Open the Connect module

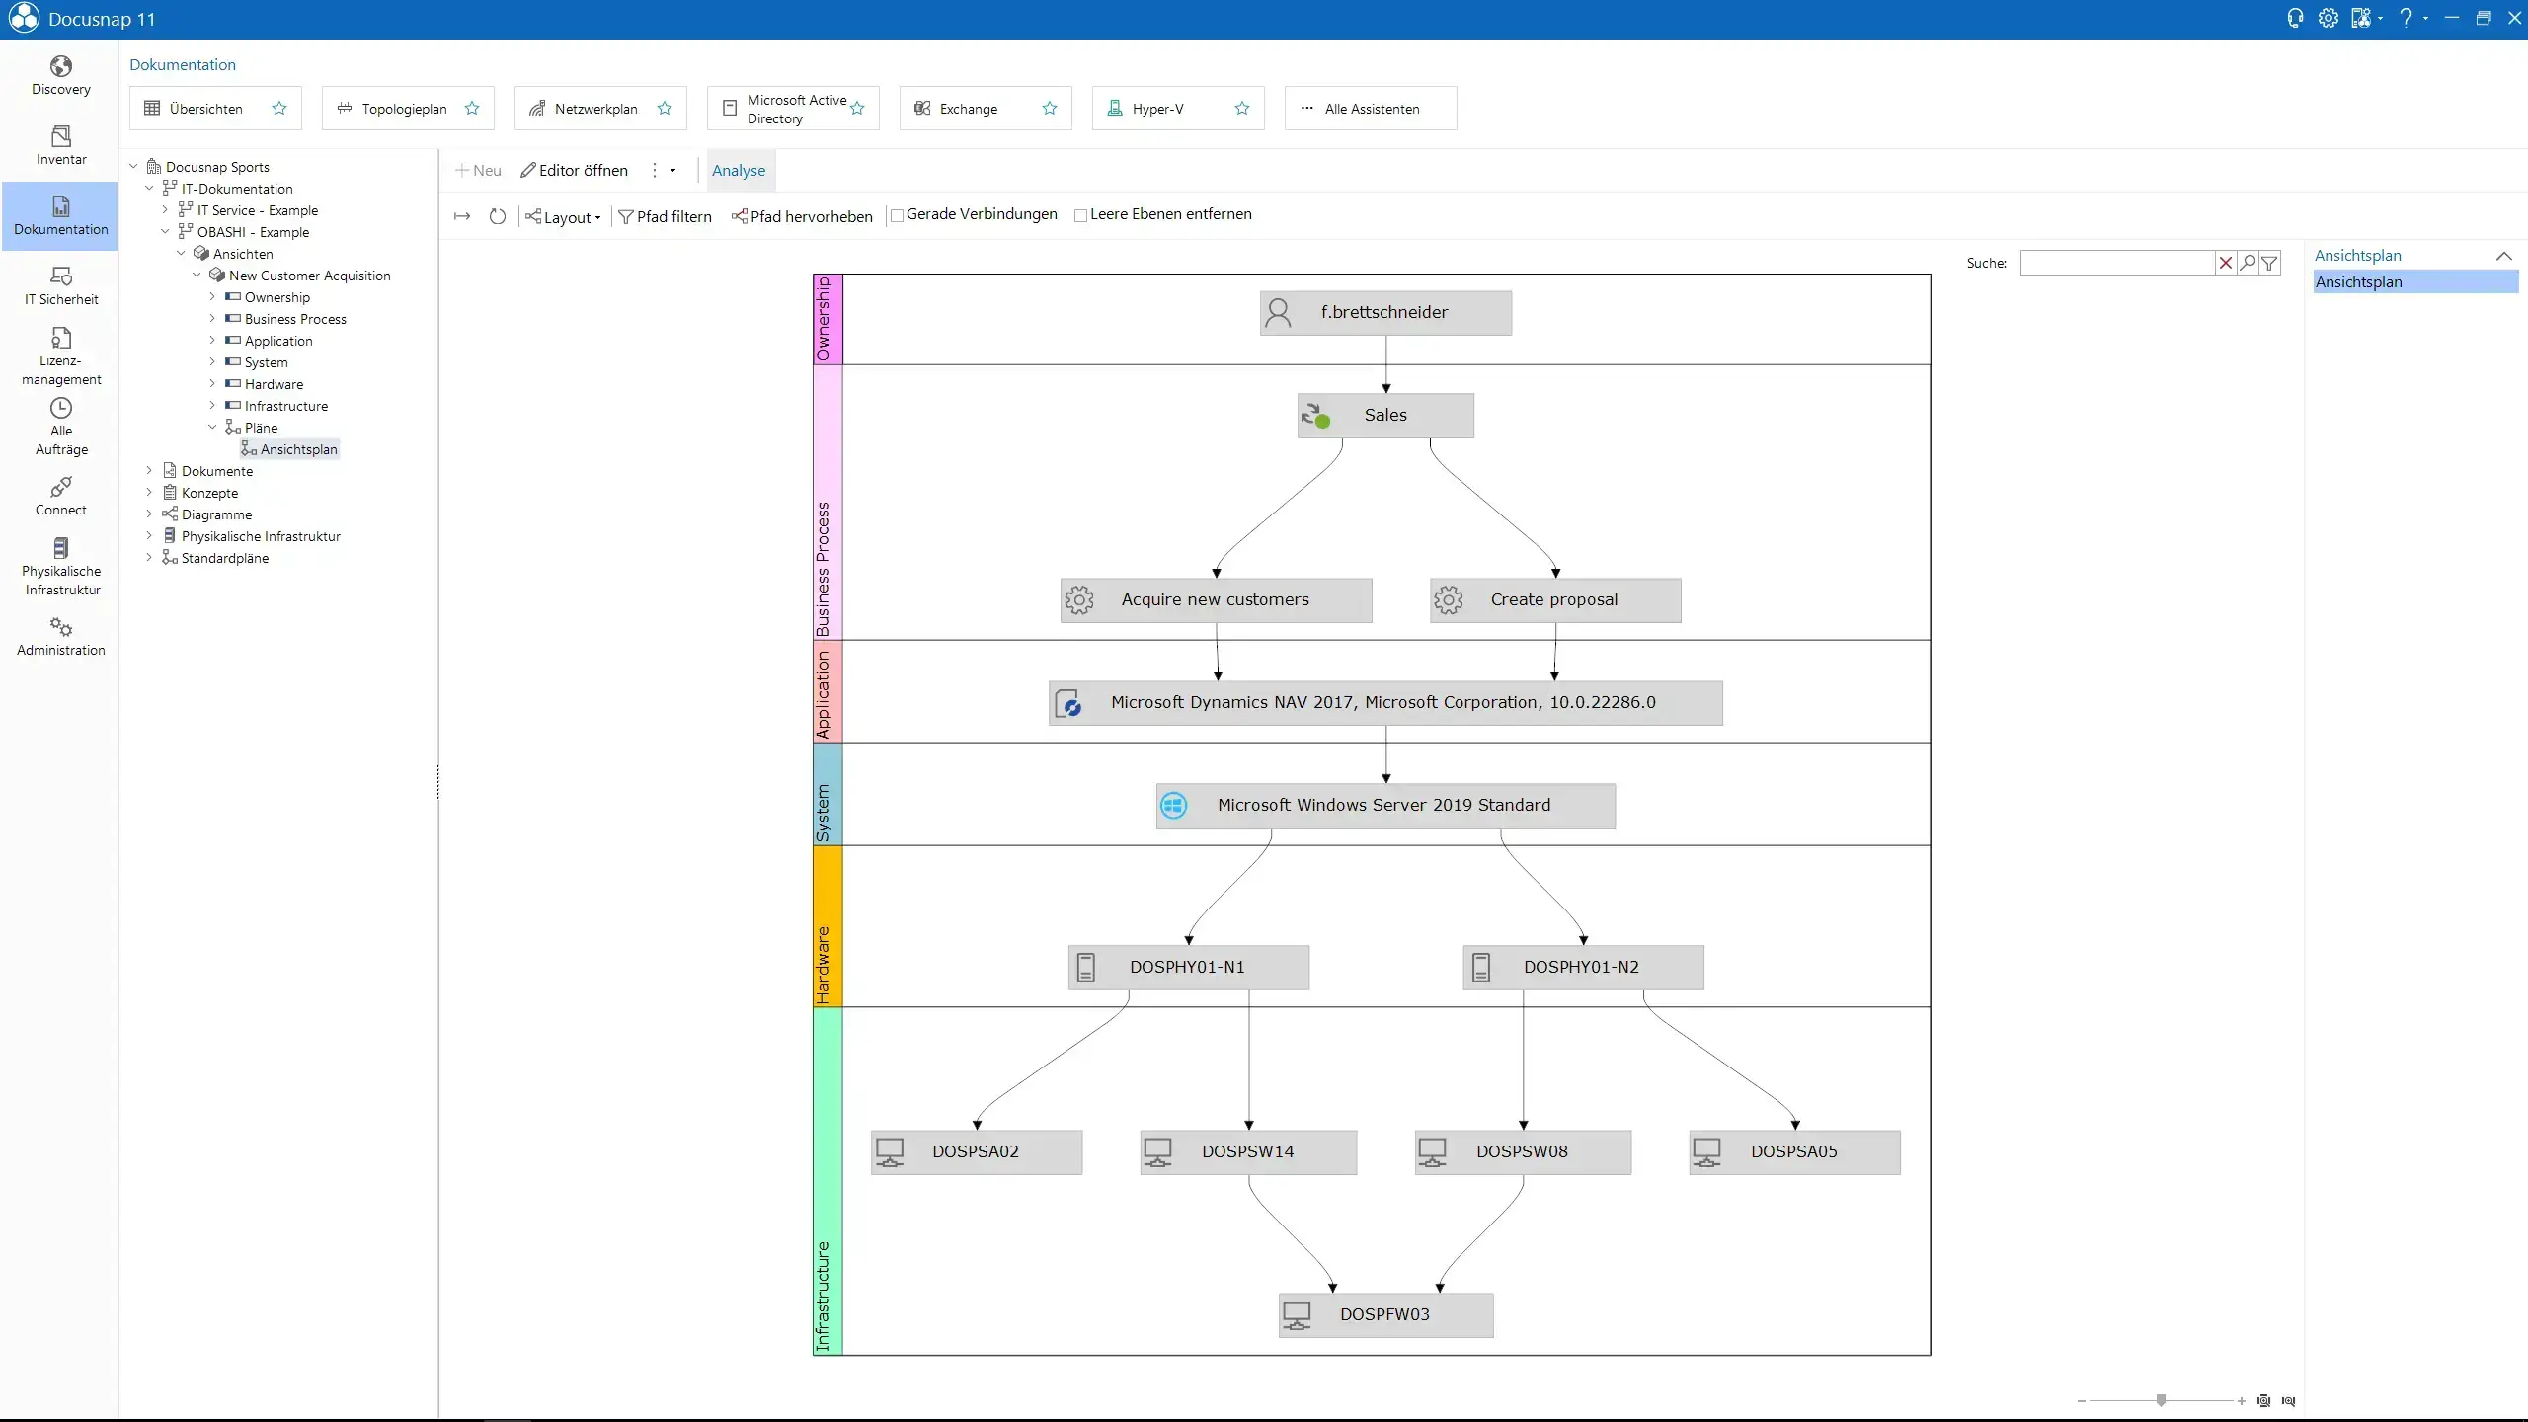pyautogui.click(x=60, y=497)
